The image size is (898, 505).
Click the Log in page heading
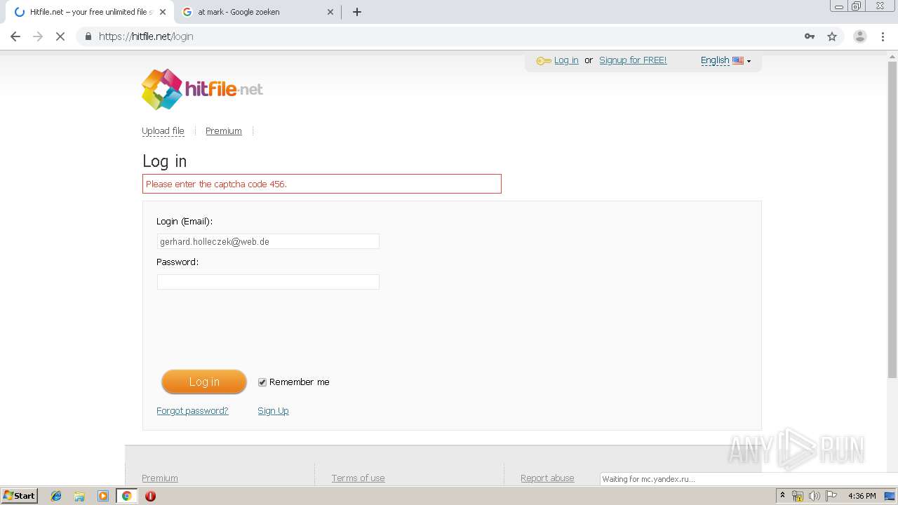pyautogui.click(x=165, y=161)
